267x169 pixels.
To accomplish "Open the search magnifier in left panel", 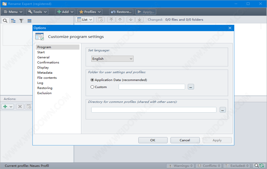I will tap(5, 21).
